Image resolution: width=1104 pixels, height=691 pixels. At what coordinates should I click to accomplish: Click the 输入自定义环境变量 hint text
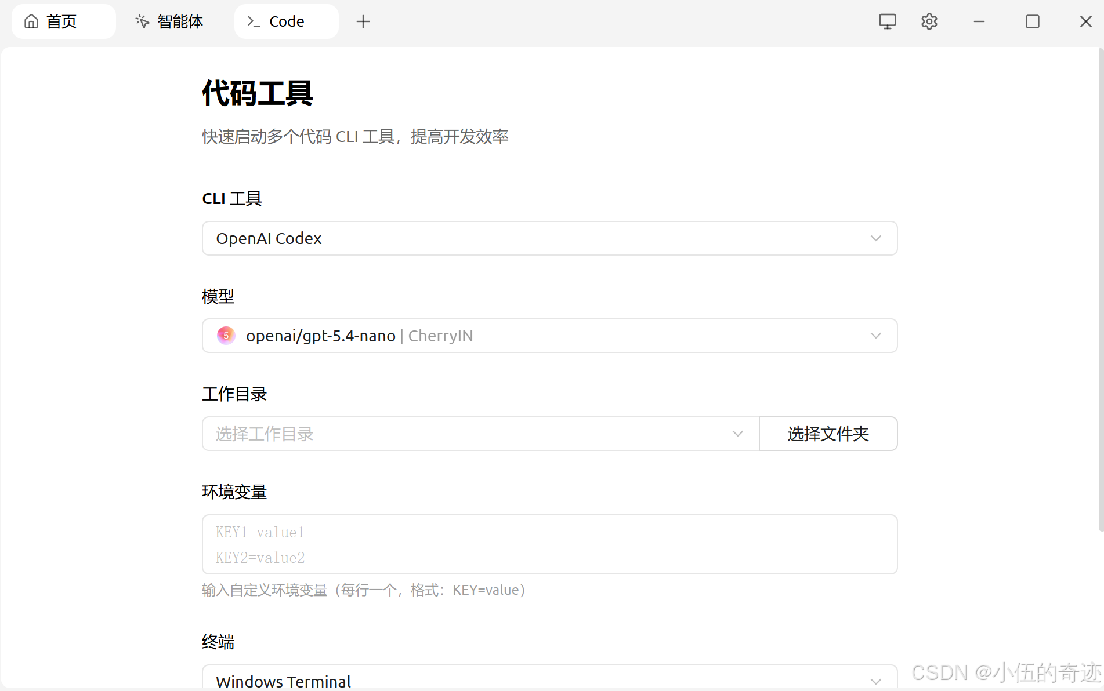[364, 590]
